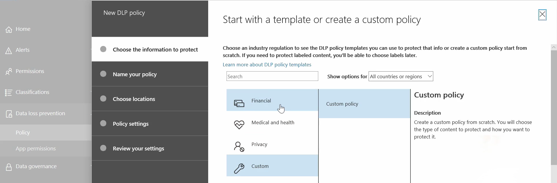Click the Alerts warning triangle icon
The height and width of the screenshot is (183, 557).
(9, 51)
